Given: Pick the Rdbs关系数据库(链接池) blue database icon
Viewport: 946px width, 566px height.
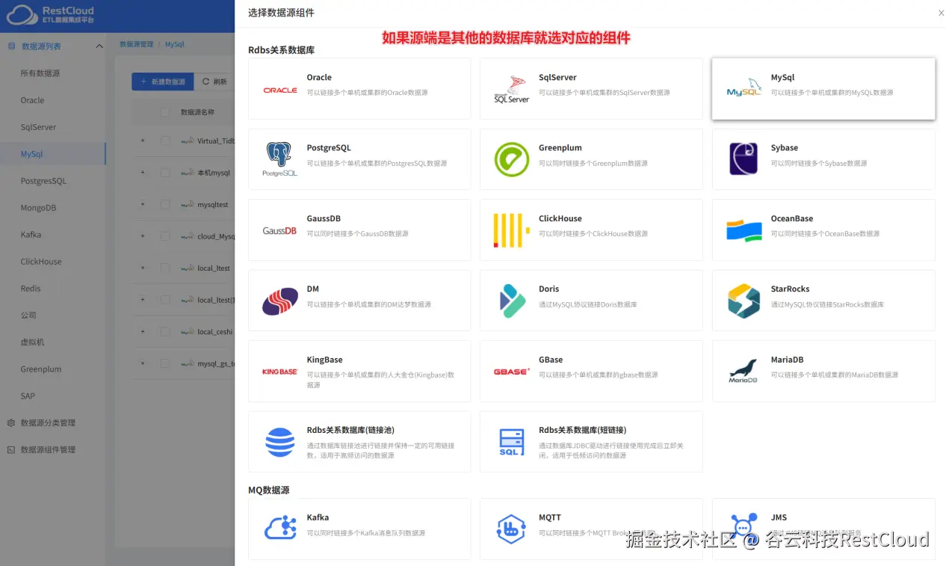Looking at the screenshot, I should 280,442.
